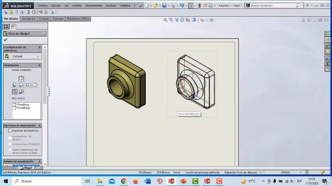Open the Ventana menu

125,6
